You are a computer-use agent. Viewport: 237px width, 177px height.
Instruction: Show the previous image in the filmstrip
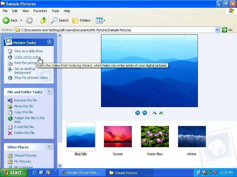(137, 113)
